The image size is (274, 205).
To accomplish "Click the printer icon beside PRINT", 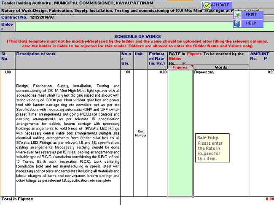I will tap(238, 15).
